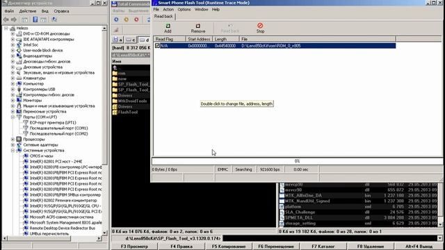Click the parent directory up arrow entry

[115, 68]
